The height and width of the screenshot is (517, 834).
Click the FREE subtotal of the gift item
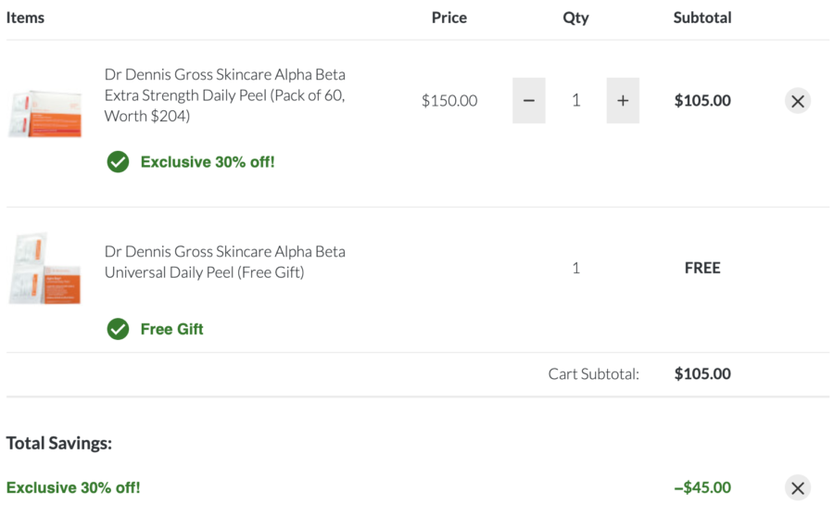click(702, 268)
